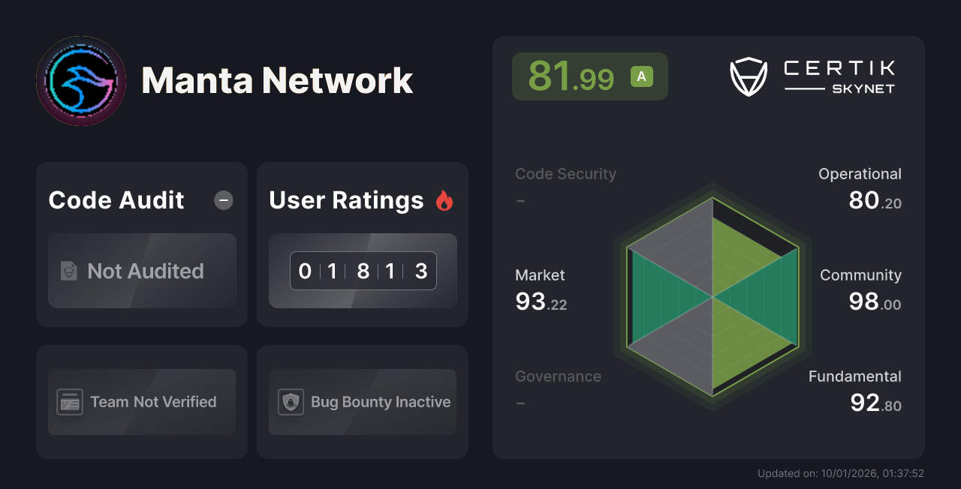
Task: Toggle the minus indicator next to Code Audit
Action: click(x=223, y=199)
